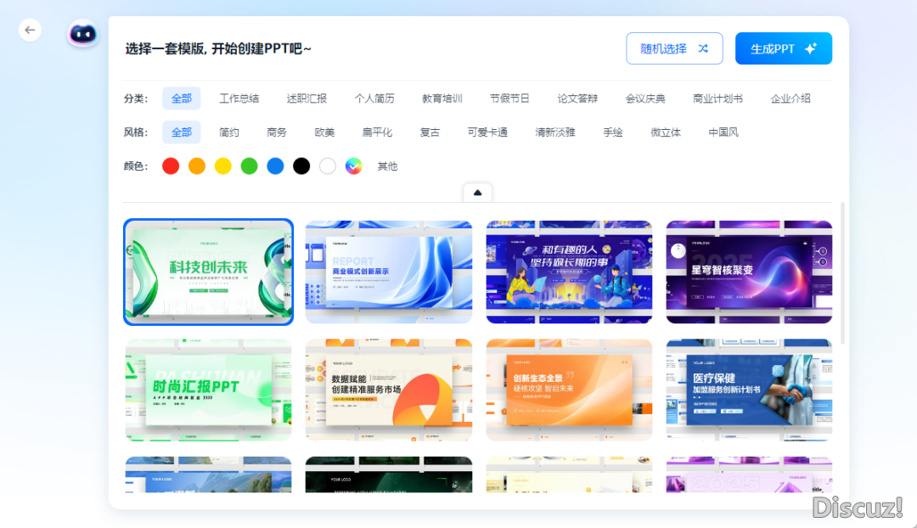Choose style 可爱卡通
The height and width of the screenshot is (528, 917).
[487, 132]
